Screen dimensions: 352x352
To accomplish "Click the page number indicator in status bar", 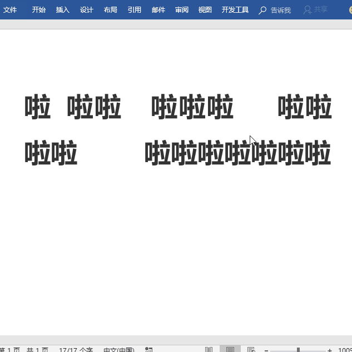I will (x=24, y=350).
